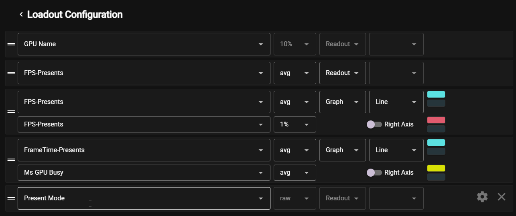Open Readout dropdown on FPS-Presents avg row
This screenshot has width=516, height=216.
click(x=342, y=73)
